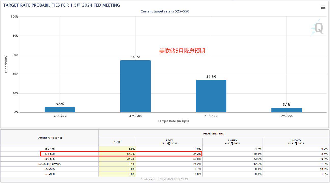Click the 525-550 bar at 5.1%
Image resolution: width=330 pixels, height=183 pixels.
tap(286, 110)
